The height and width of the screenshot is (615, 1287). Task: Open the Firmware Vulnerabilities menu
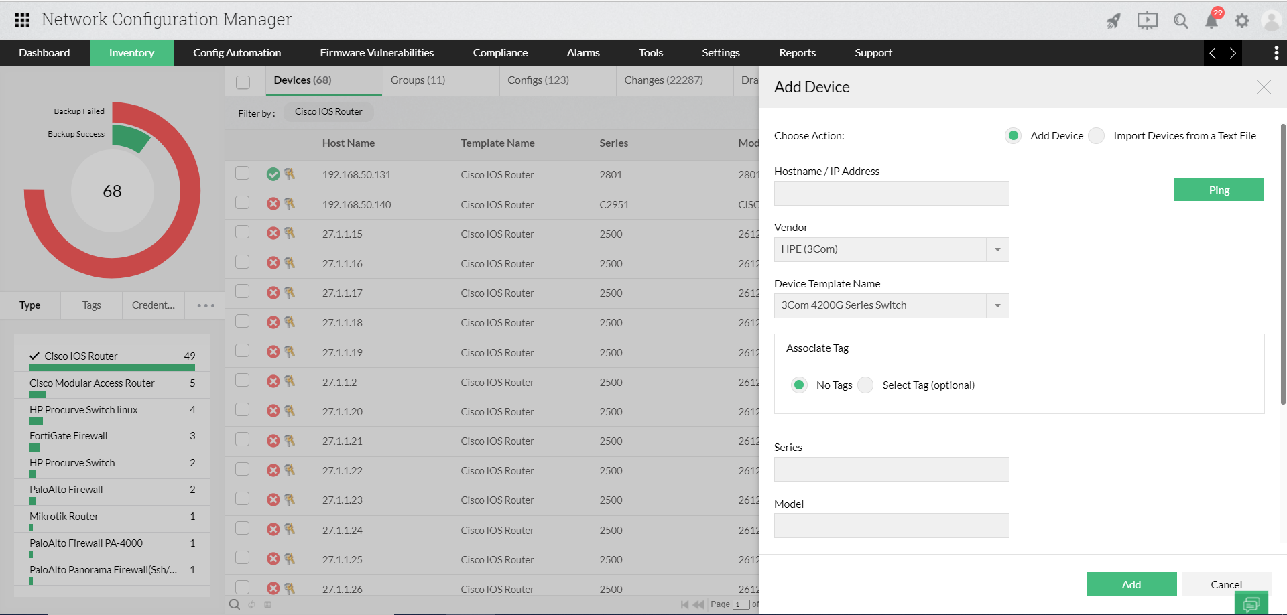pyautogui.click(x=377, y=53)
